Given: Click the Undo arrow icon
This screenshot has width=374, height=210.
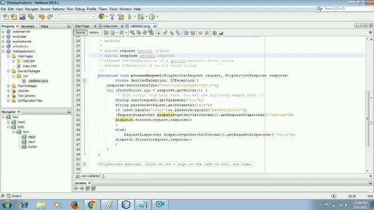Looking at the screenshot, I should click(x=41, y=17).
